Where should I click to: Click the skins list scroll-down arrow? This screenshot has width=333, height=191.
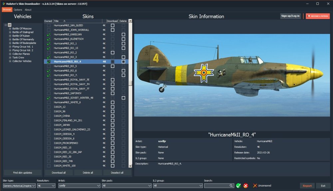pos(130,166)
